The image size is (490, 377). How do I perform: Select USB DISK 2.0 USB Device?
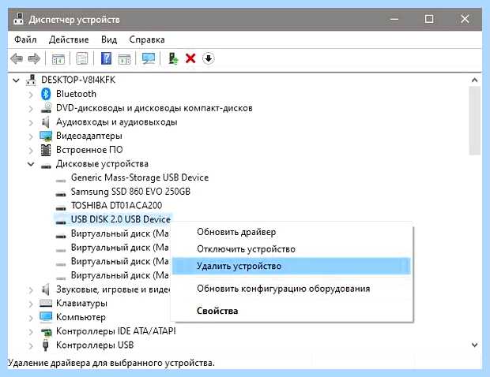pyautogui.click(x=121, y=219)
